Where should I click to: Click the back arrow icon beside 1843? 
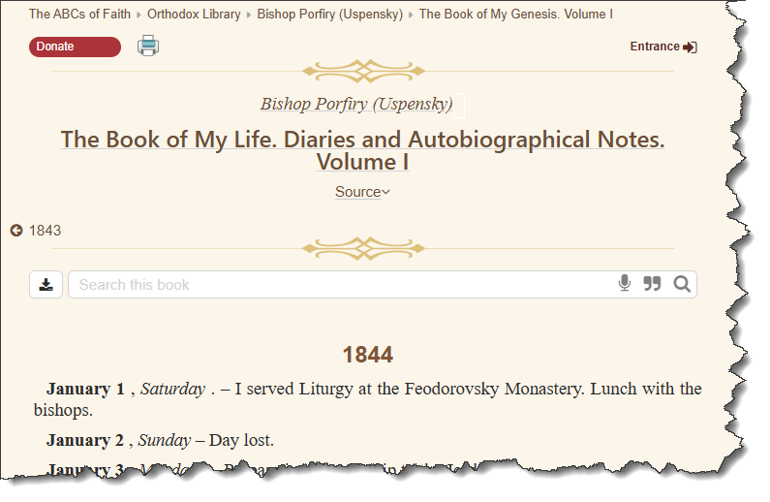(x=16, y=231)
